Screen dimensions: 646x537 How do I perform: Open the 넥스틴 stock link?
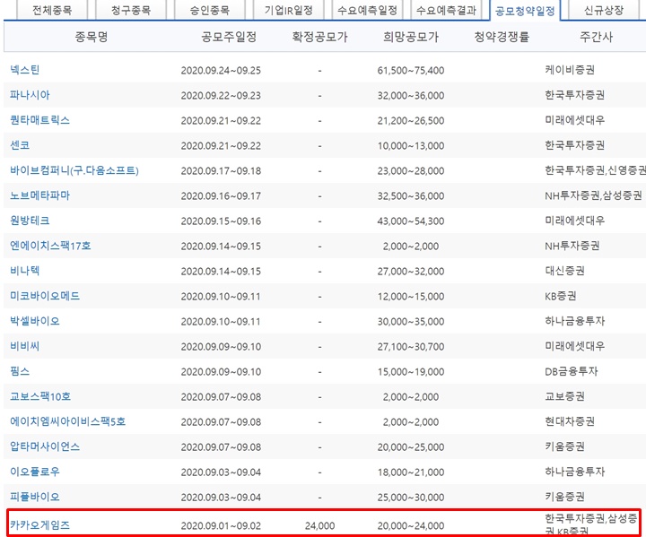click(x=25, y=70)
